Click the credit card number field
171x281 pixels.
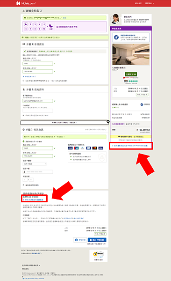coord(38,172)
